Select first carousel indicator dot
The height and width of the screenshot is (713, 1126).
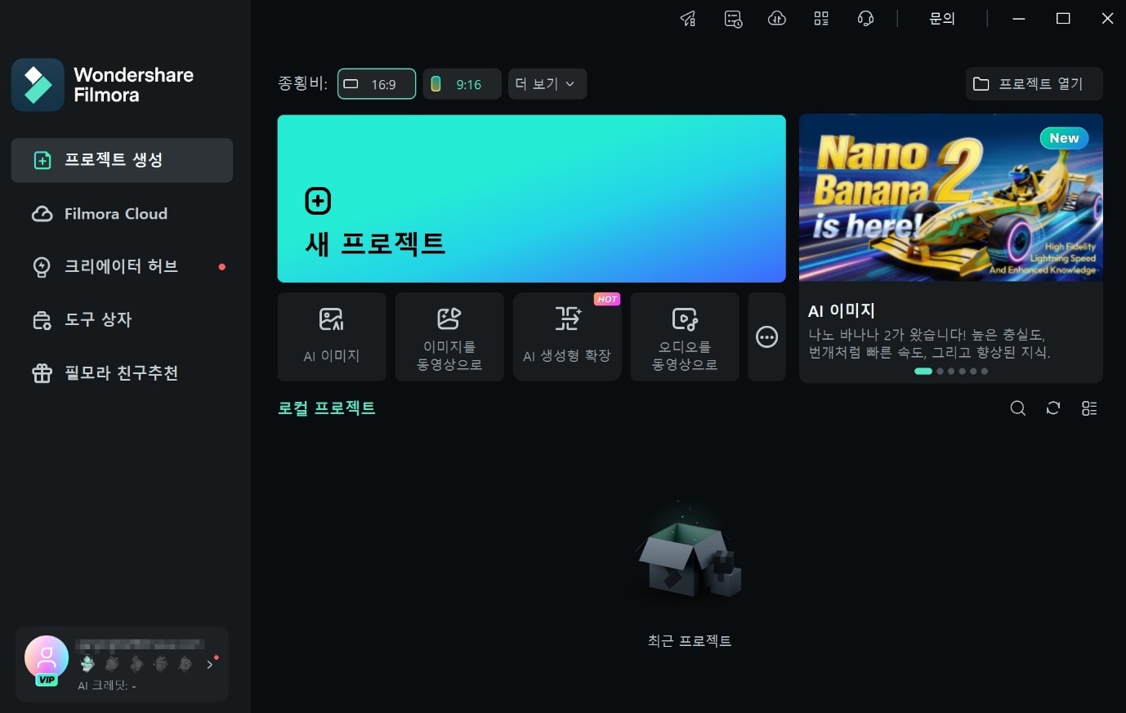[923, 371]
